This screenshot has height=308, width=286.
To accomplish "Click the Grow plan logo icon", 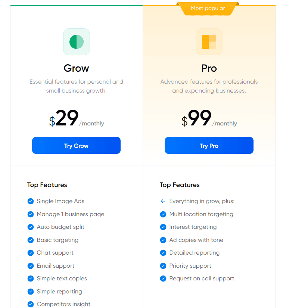I will (76, 41).
